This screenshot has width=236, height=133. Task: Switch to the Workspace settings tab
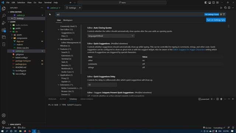68,20
